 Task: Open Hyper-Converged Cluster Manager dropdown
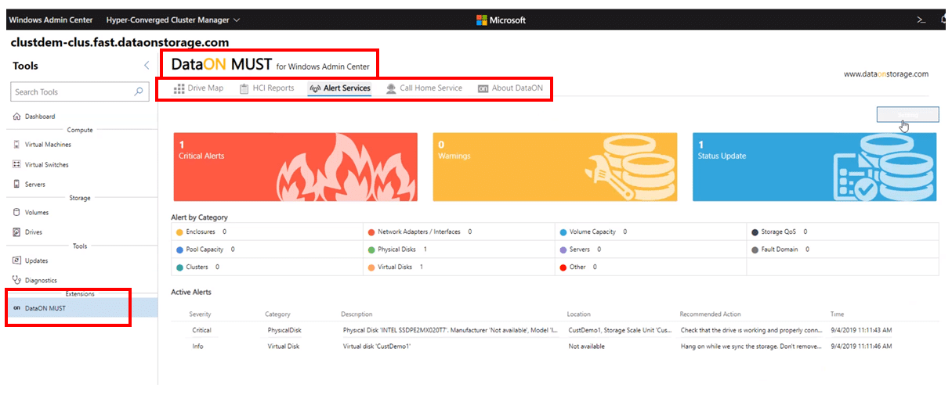(x=173, y=20)
